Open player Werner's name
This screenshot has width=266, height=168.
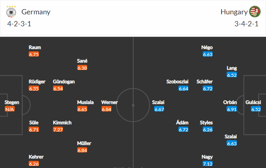(110, 102)
